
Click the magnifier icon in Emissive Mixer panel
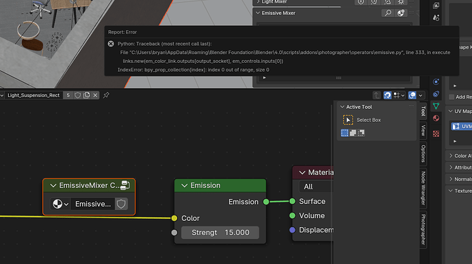[x=388, y=13]
